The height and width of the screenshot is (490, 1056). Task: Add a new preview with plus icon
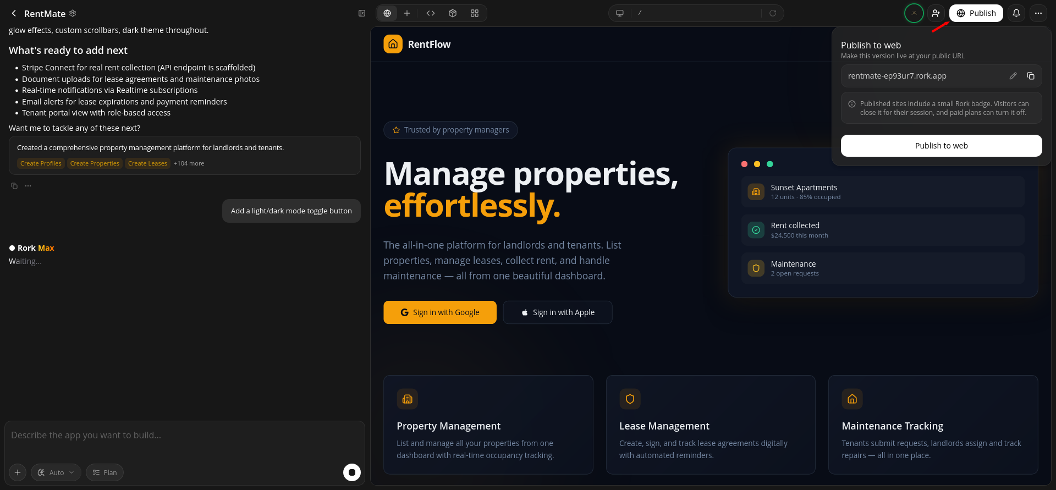[x=407, y=13]
